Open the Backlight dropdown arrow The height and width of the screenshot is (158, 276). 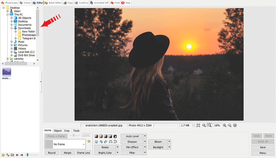(169, 147)
